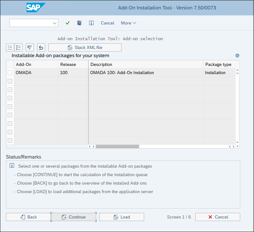Image resolution: width=254 pixels, height=232 pixels.
Task: Click right scroll arrow at far right of scrollbar
Action: pyautogui.click(x=233, y=147)
